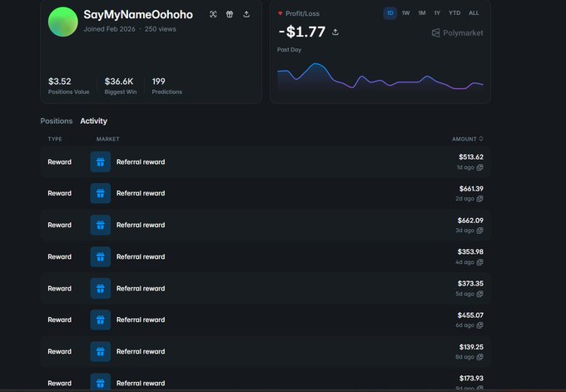Click the gift icon in the $513.62 row
Image resolution: width=566 pixels, height=392 pixels.
point(101,161)
